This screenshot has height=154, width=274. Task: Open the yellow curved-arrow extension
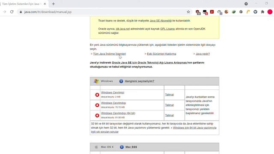point(248,12)
